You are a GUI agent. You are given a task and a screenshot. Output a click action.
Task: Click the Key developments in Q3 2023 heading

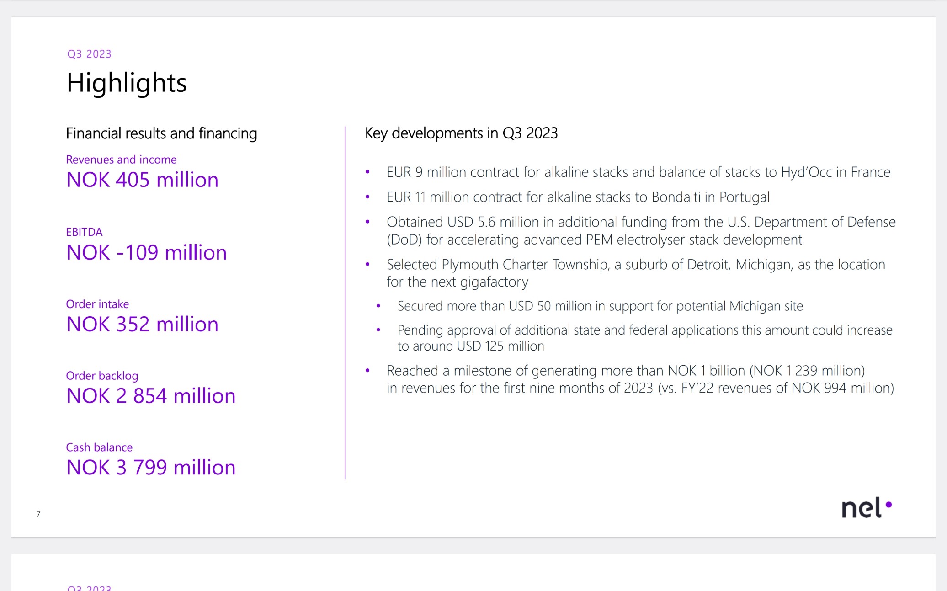coord(461,133)
